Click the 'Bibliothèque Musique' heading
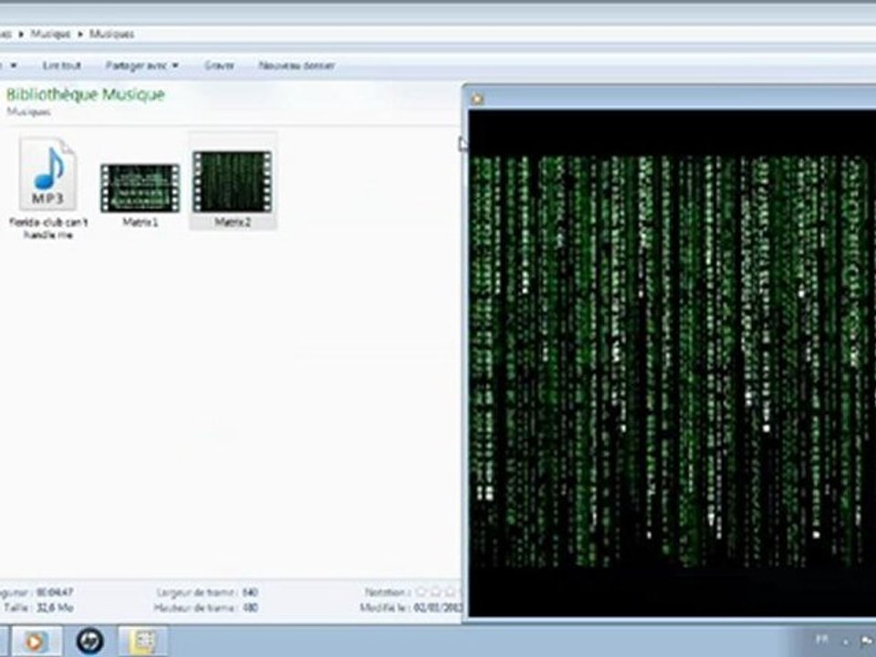 pos(86,94)
